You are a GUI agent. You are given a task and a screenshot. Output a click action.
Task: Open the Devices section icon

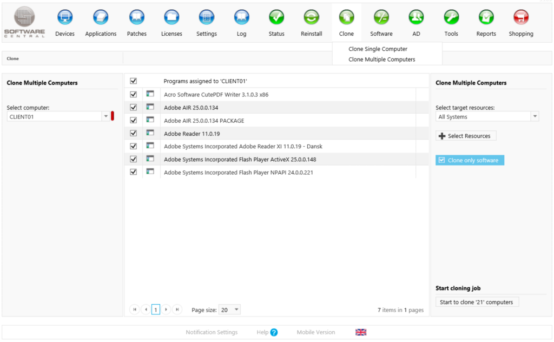coord(65,17)
